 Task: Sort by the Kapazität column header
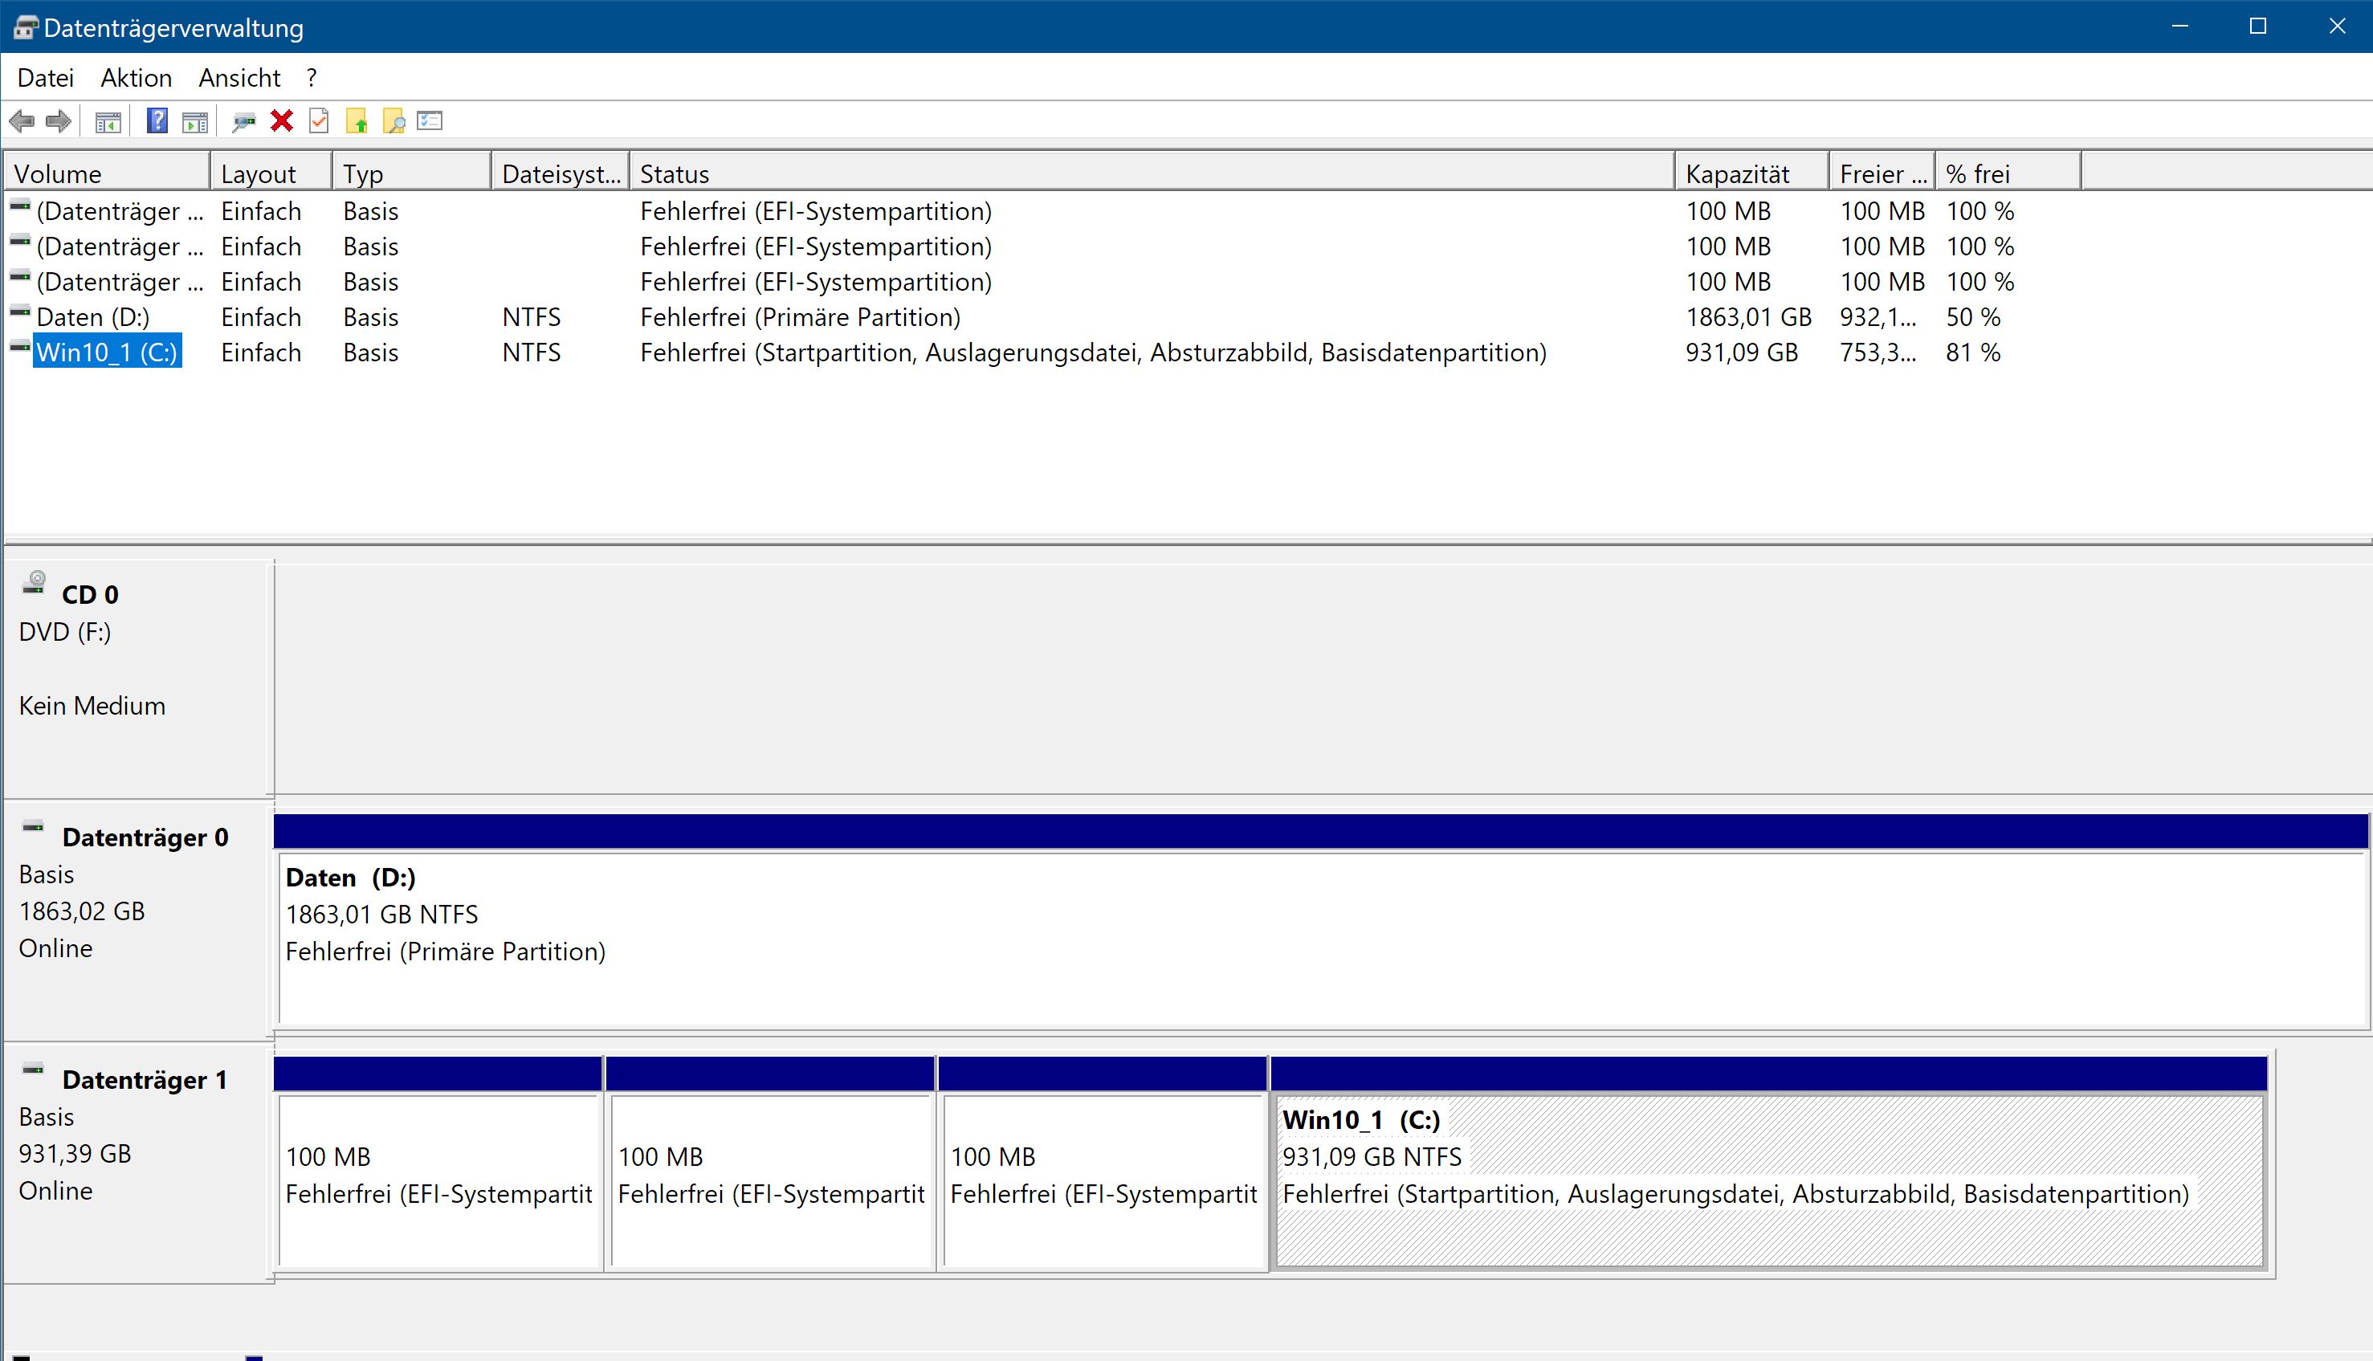(x=1738, y=174)
